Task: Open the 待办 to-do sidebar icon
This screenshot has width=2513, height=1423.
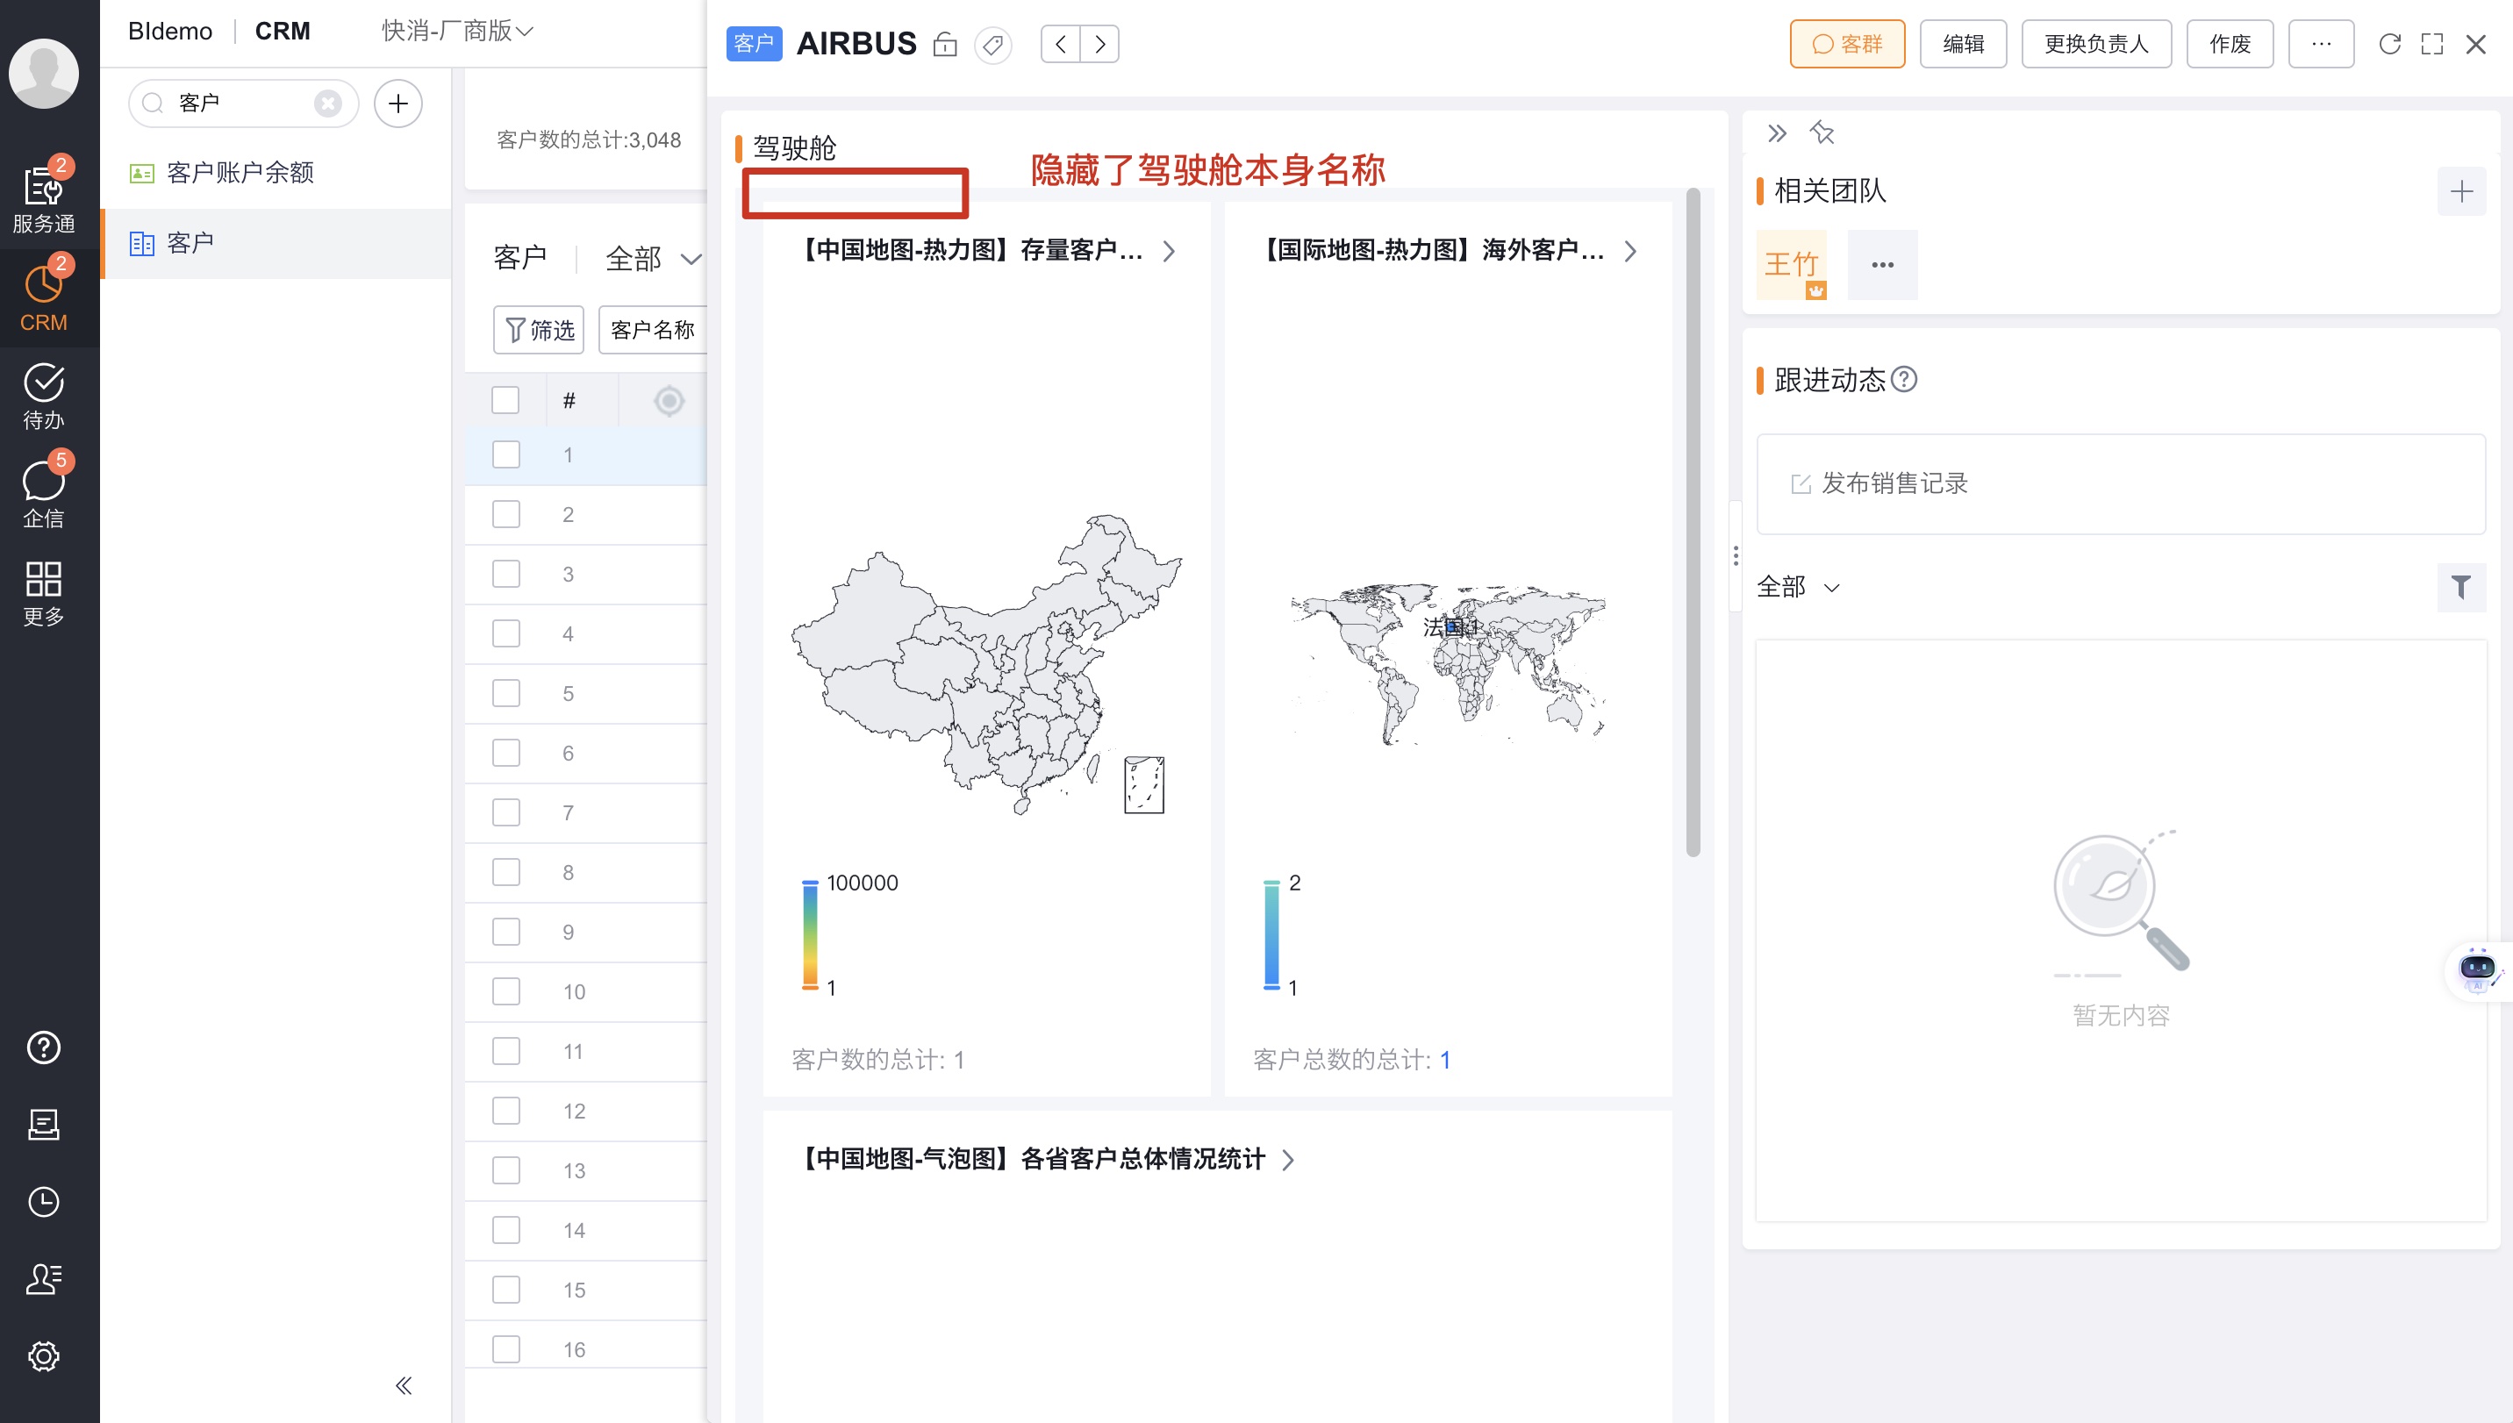Action: tap(44, 396)
